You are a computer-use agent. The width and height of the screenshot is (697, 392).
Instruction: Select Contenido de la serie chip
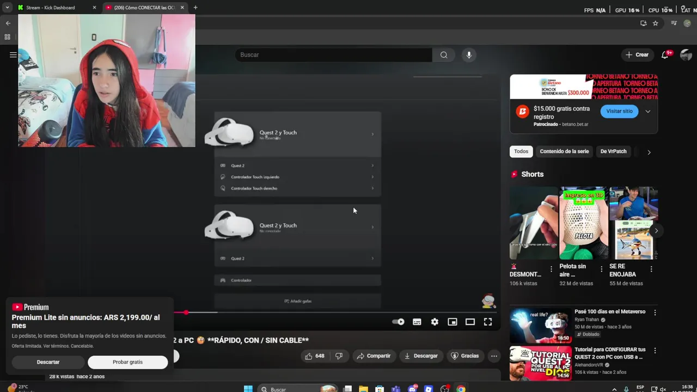pos(564,151)
